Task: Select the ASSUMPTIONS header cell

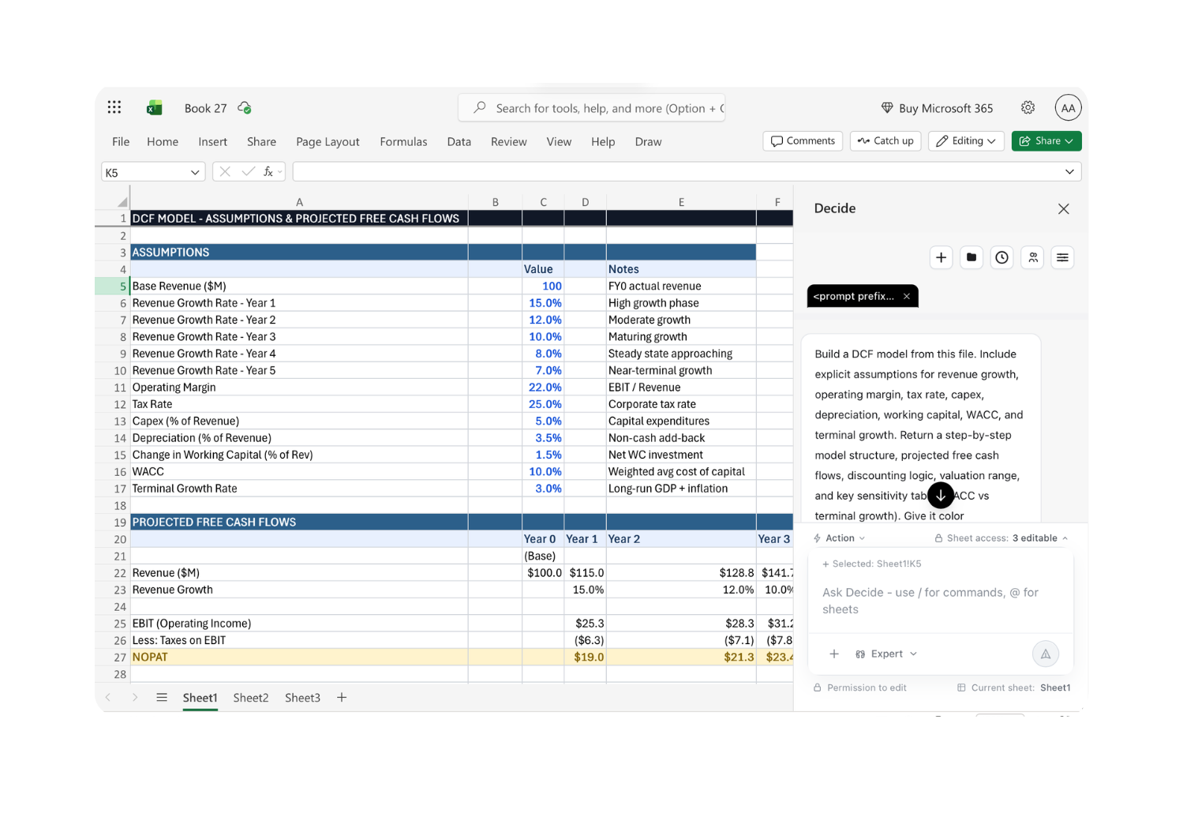Action: [299, 252]
